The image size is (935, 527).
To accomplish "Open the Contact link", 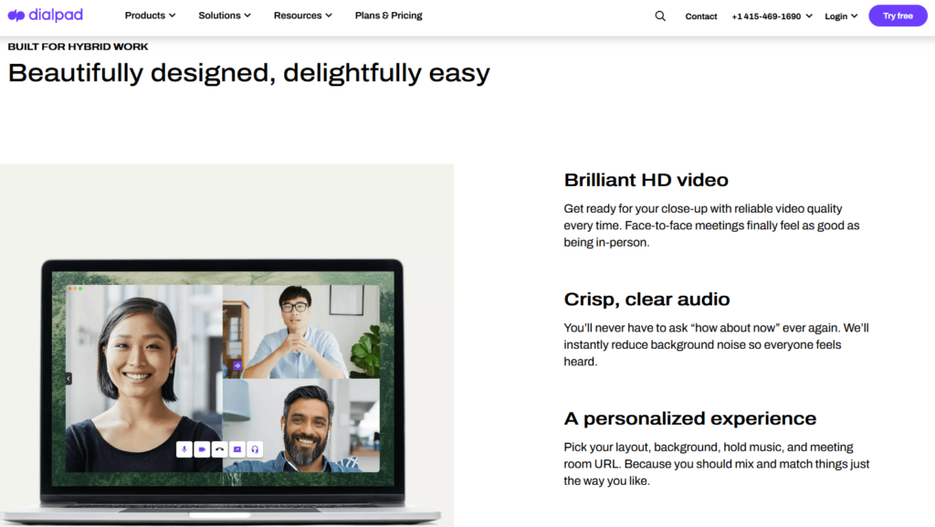I will (x=700, y=16).
